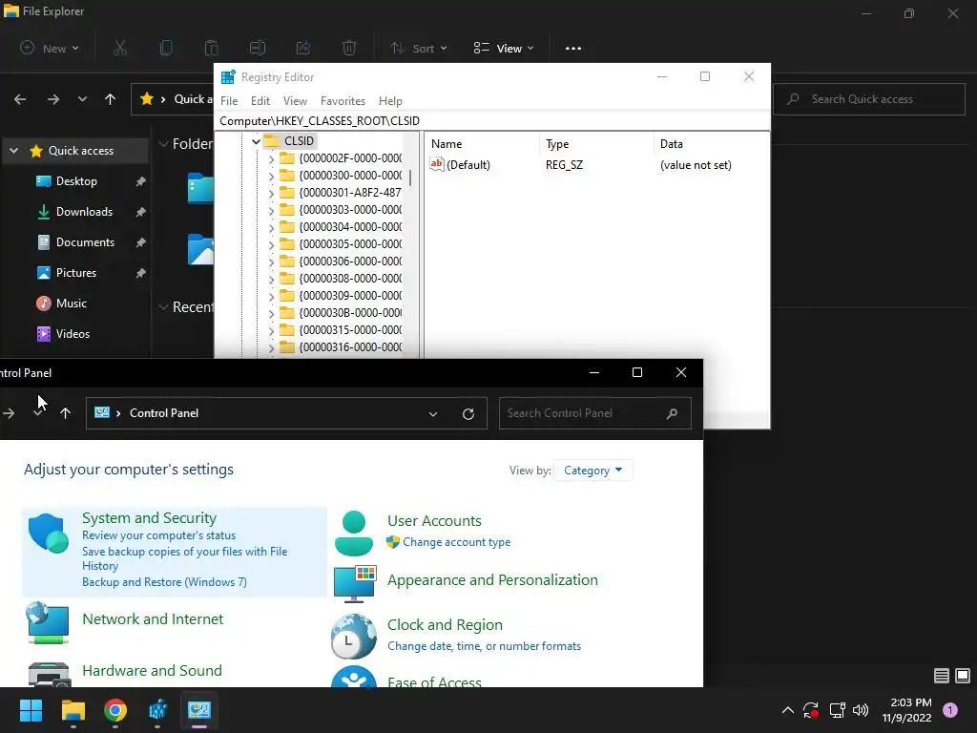Expand the {00000301-A8F2-487 registry key
Screen dimensions: 977x733
coord(271,193)
